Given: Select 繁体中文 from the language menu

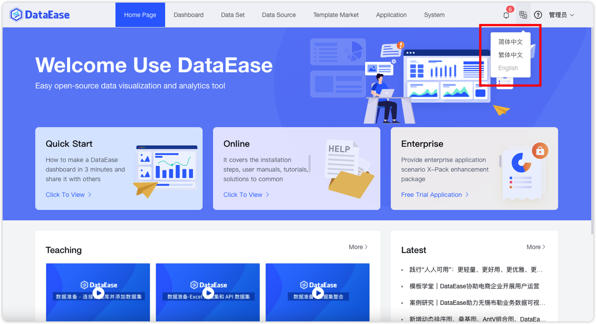Looking at the screenshot, I should [x=510, y=55].
